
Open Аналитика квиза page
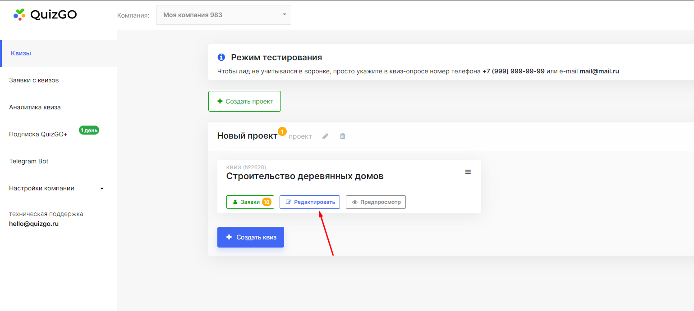tap(35, 107)
